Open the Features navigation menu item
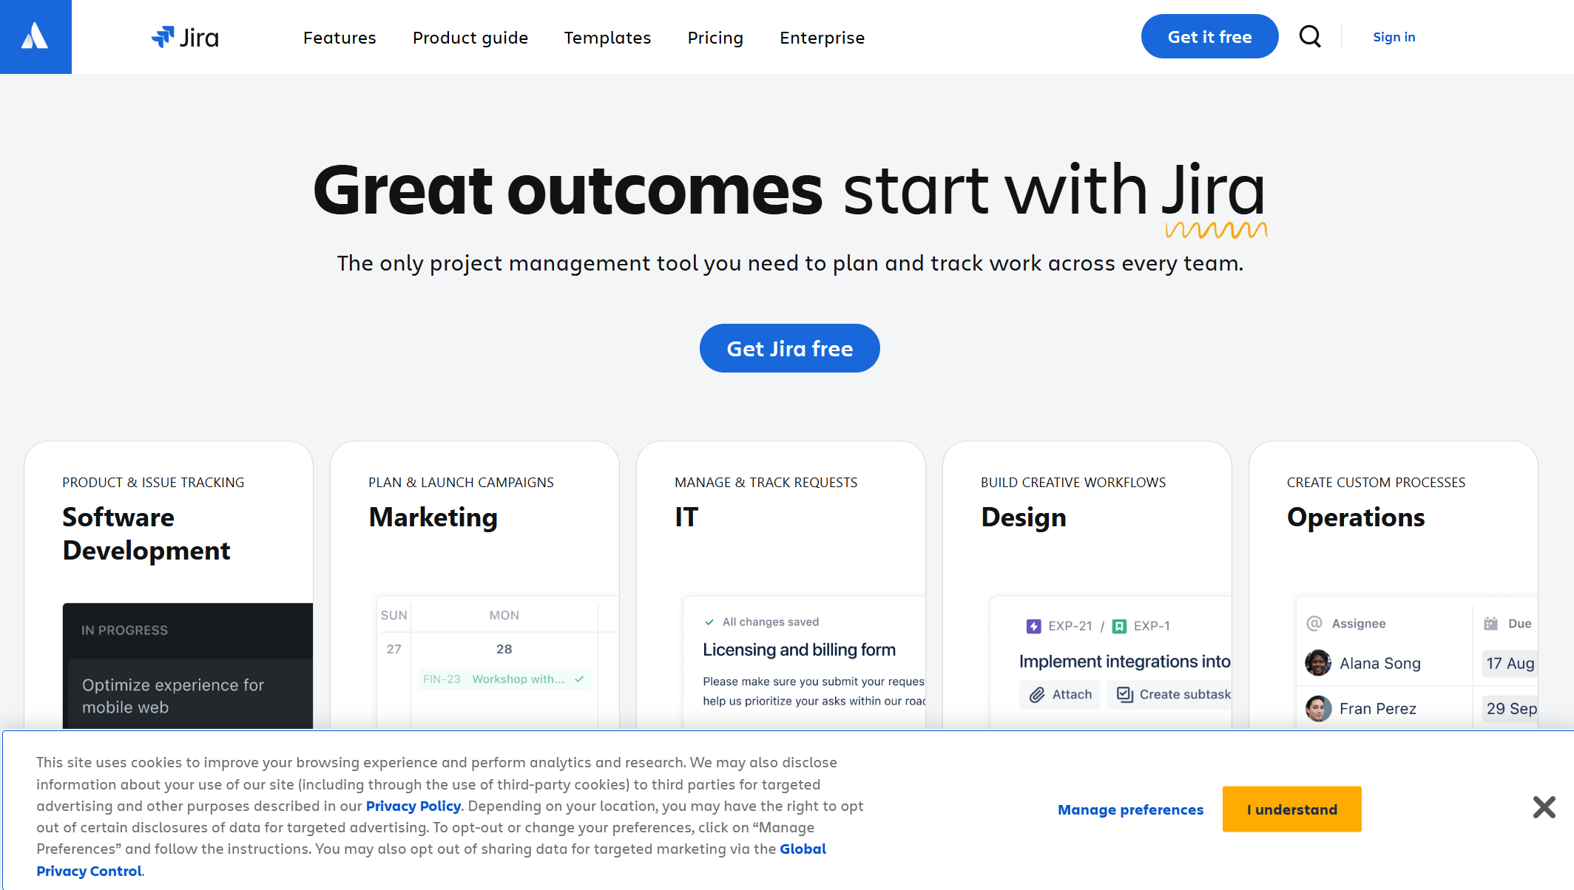This screenshot has width=1574, height=890. (338, 37)
